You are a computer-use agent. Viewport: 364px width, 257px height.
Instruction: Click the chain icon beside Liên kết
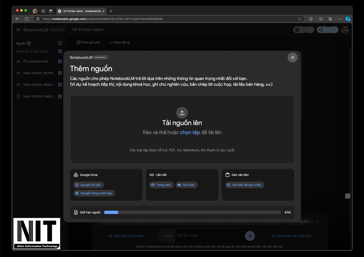(x=152, y=175)
